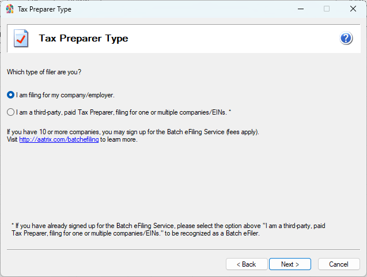Screen dimensions: 367x277
Task: Select the company/employer filing radio button
Action: (x=11, y=95)
